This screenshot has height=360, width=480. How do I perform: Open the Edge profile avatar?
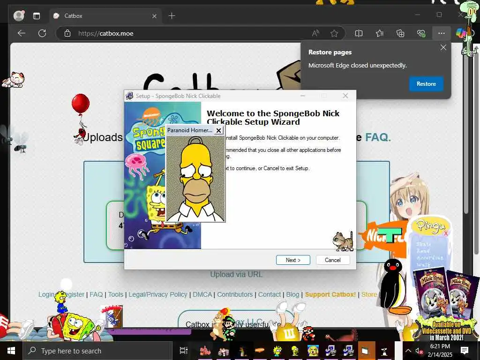point(19,15)
